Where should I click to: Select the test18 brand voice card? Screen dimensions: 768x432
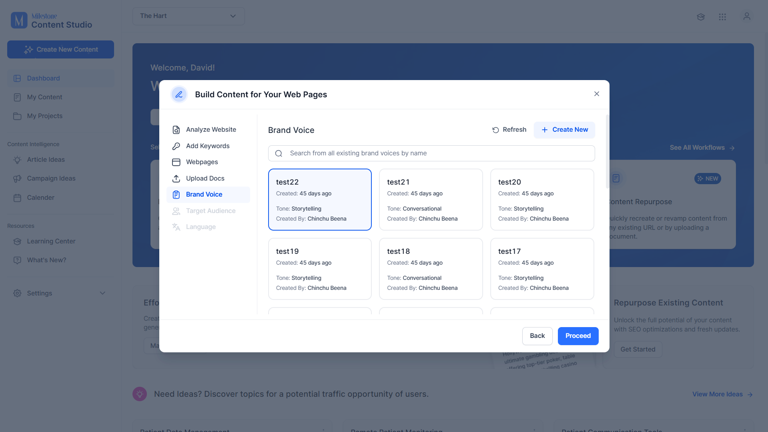pyautogui.click(x=431, y=269)
